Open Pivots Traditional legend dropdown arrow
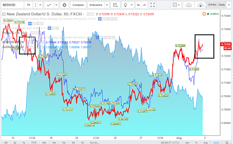This screenshot has width=233, height=144. [45, 28]
